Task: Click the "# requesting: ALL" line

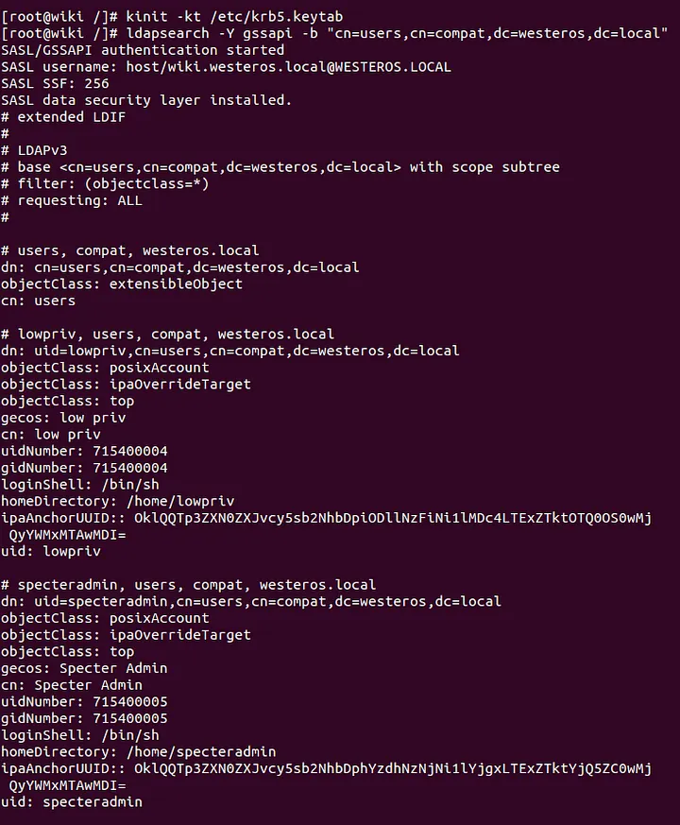Action: tap(72, 200)
